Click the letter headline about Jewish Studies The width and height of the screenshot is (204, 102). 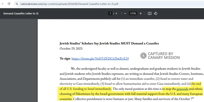109,43
